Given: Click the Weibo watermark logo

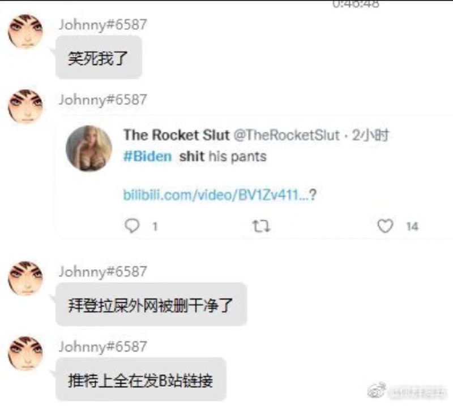Looking at the screenshot, I should [377, 390].
